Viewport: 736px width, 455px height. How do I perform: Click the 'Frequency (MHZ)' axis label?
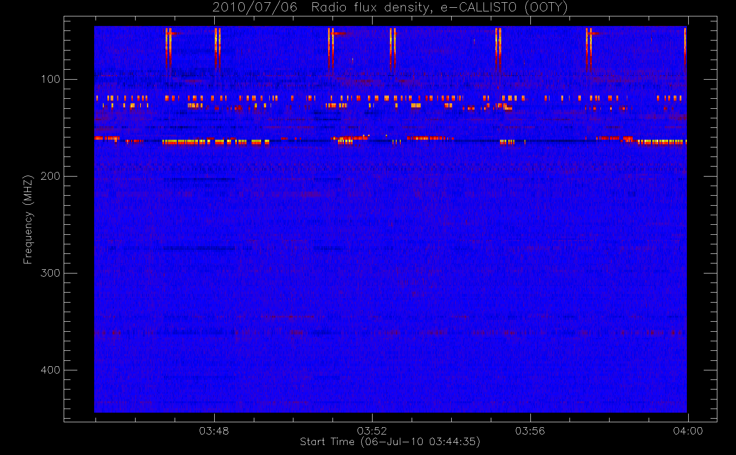pos(28,219)
